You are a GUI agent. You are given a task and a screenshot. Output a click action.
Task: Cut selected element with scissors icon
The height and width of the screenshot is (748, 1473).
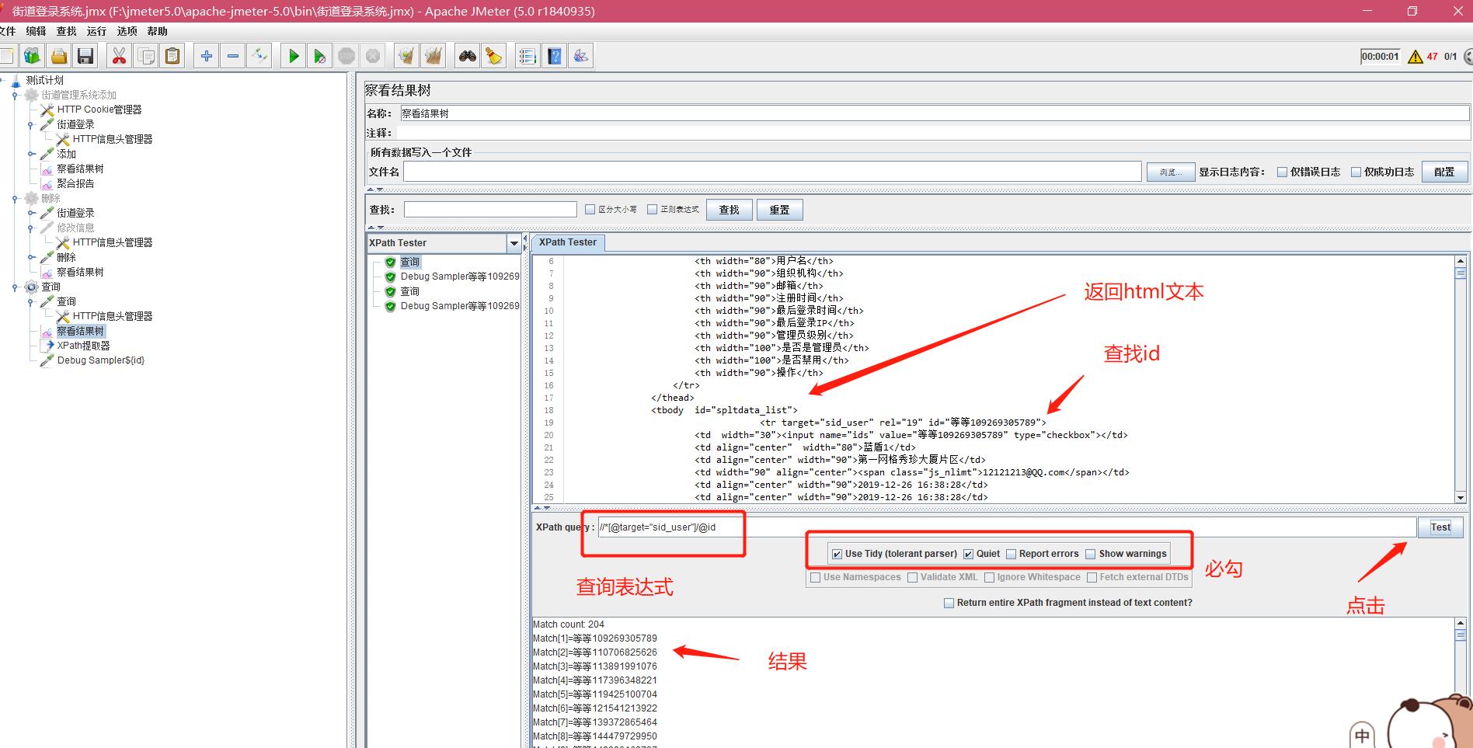pyautogui.click(x=119, y=55)
